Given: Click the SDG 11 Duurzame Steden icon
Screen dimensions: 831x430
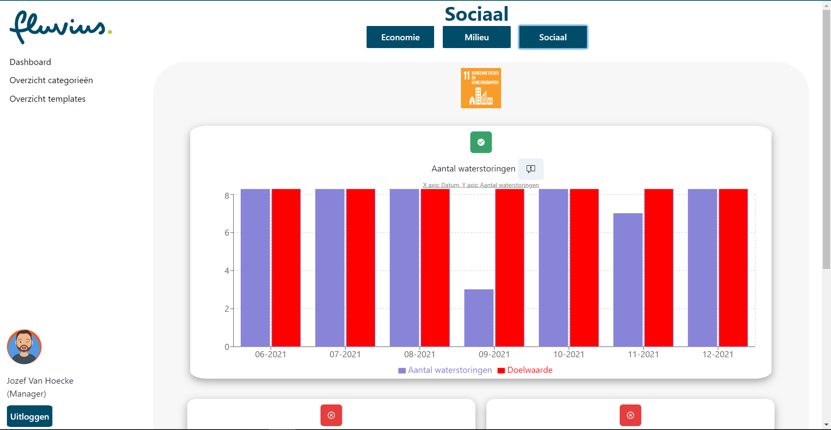Looking at the screenshot, I should pyautogui.click(x=480, y=88).
